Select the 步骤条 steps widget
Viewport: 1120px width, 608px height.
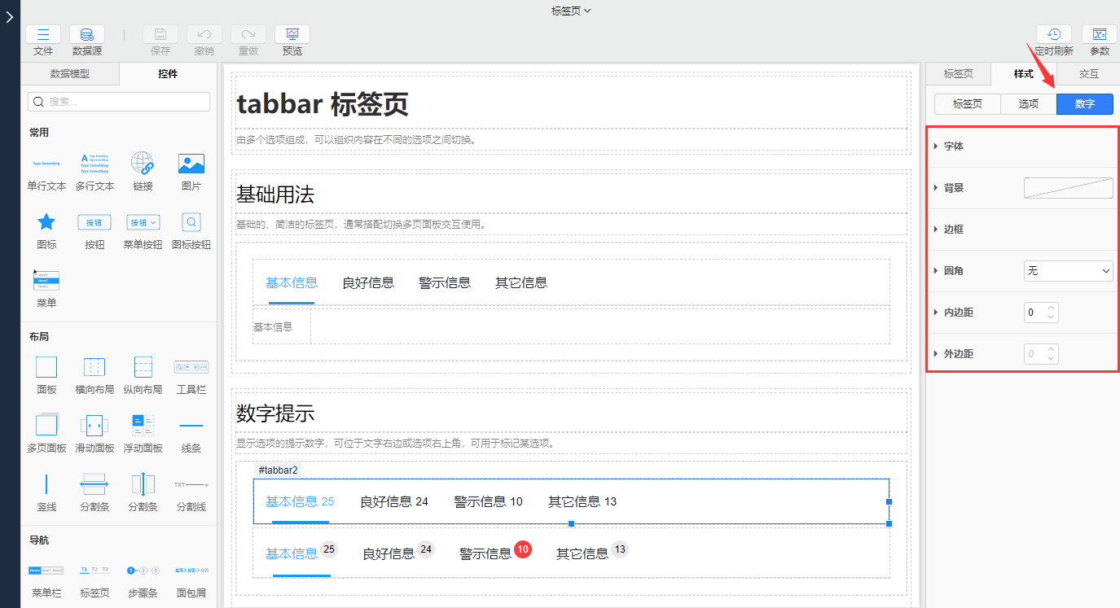(x=143, y=571)
